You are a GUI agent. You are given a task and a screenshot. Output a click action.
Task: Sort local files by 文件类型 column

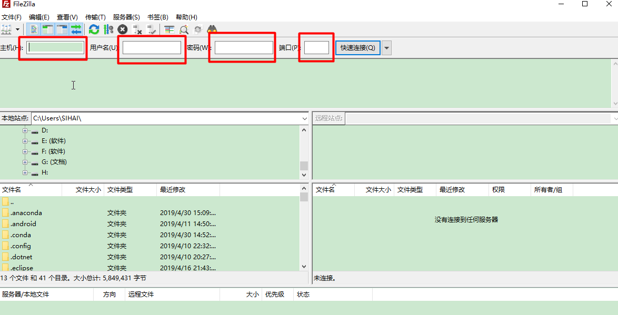point(131,190)
